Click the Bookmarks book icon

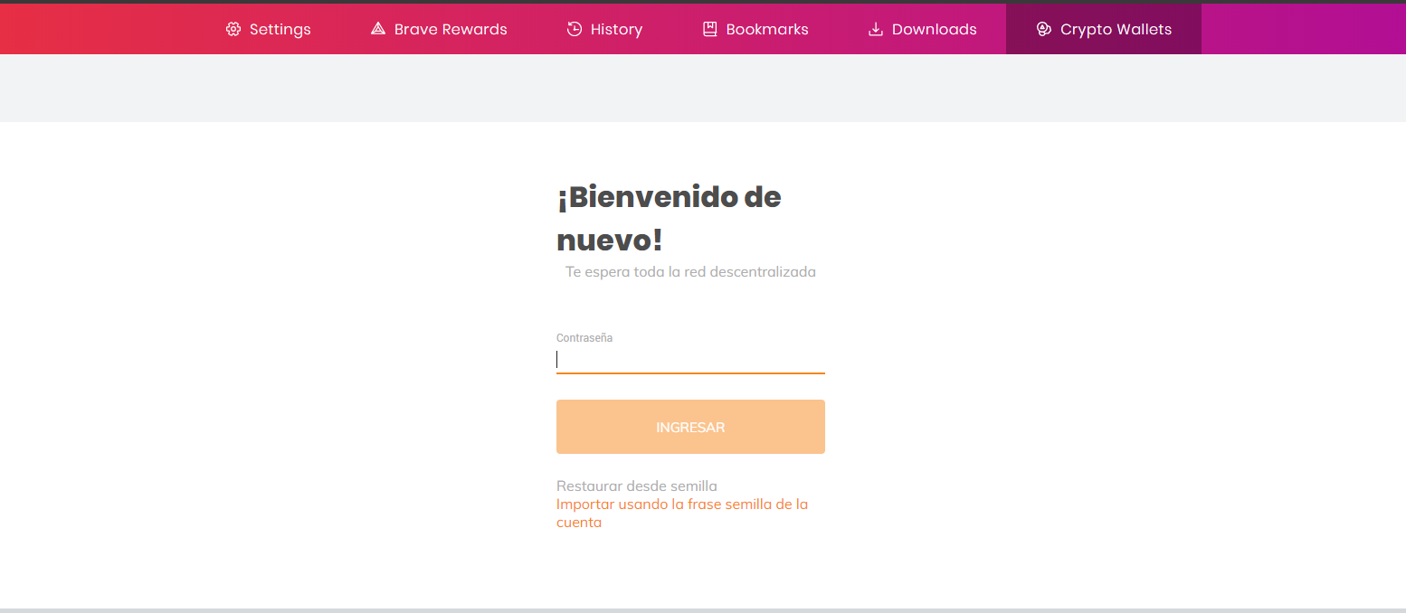[x=710, y=29]
